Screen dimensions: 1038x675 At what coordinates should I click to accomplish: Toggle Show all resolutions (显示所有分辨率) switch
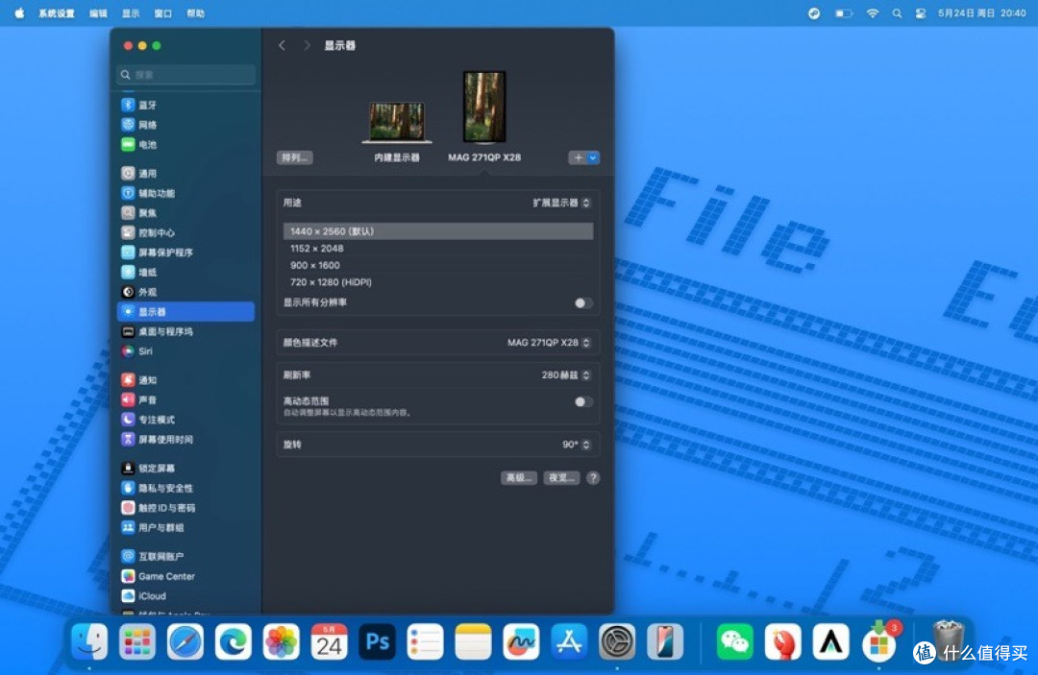click(582, 302)
